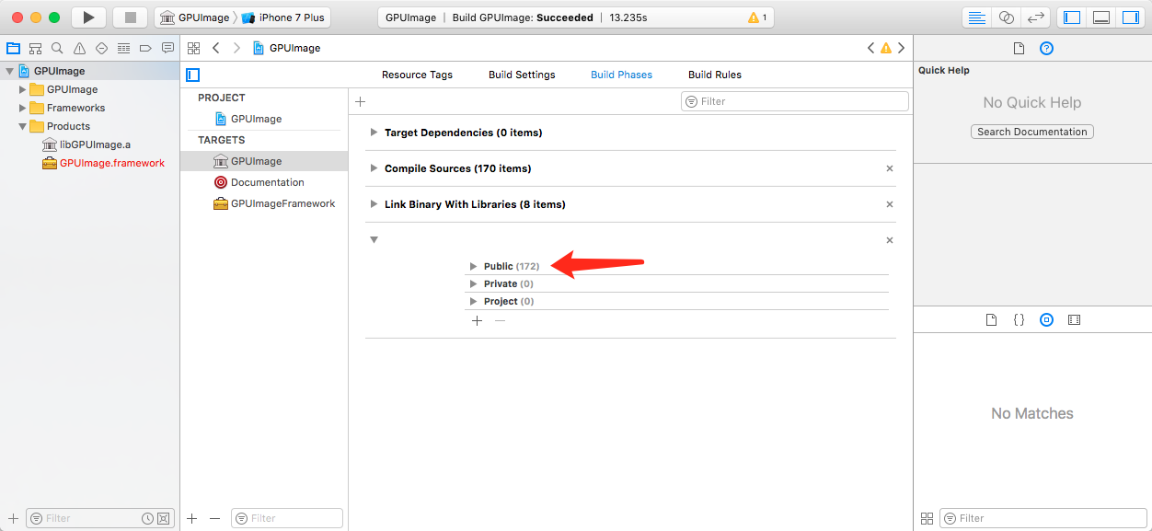
Task: Go back in editor history
Action: click(216, 48)
